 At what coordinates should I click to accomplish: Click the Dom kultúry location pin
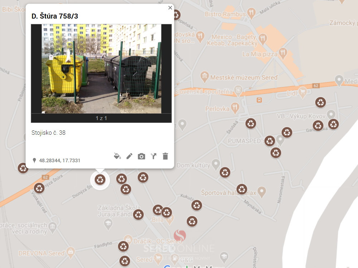pos(216,164)
